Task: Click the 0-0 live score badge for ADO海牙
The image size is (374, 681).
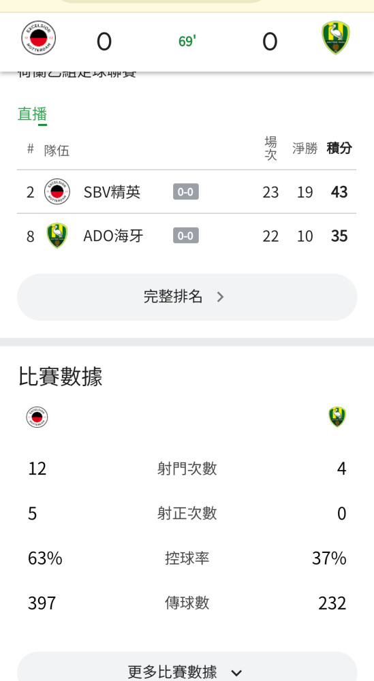Action: (185, 236)
